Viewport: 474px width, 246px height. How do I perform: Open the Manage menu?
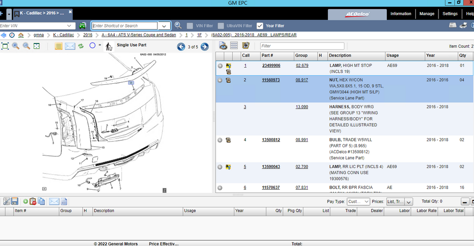click(427, 14)
